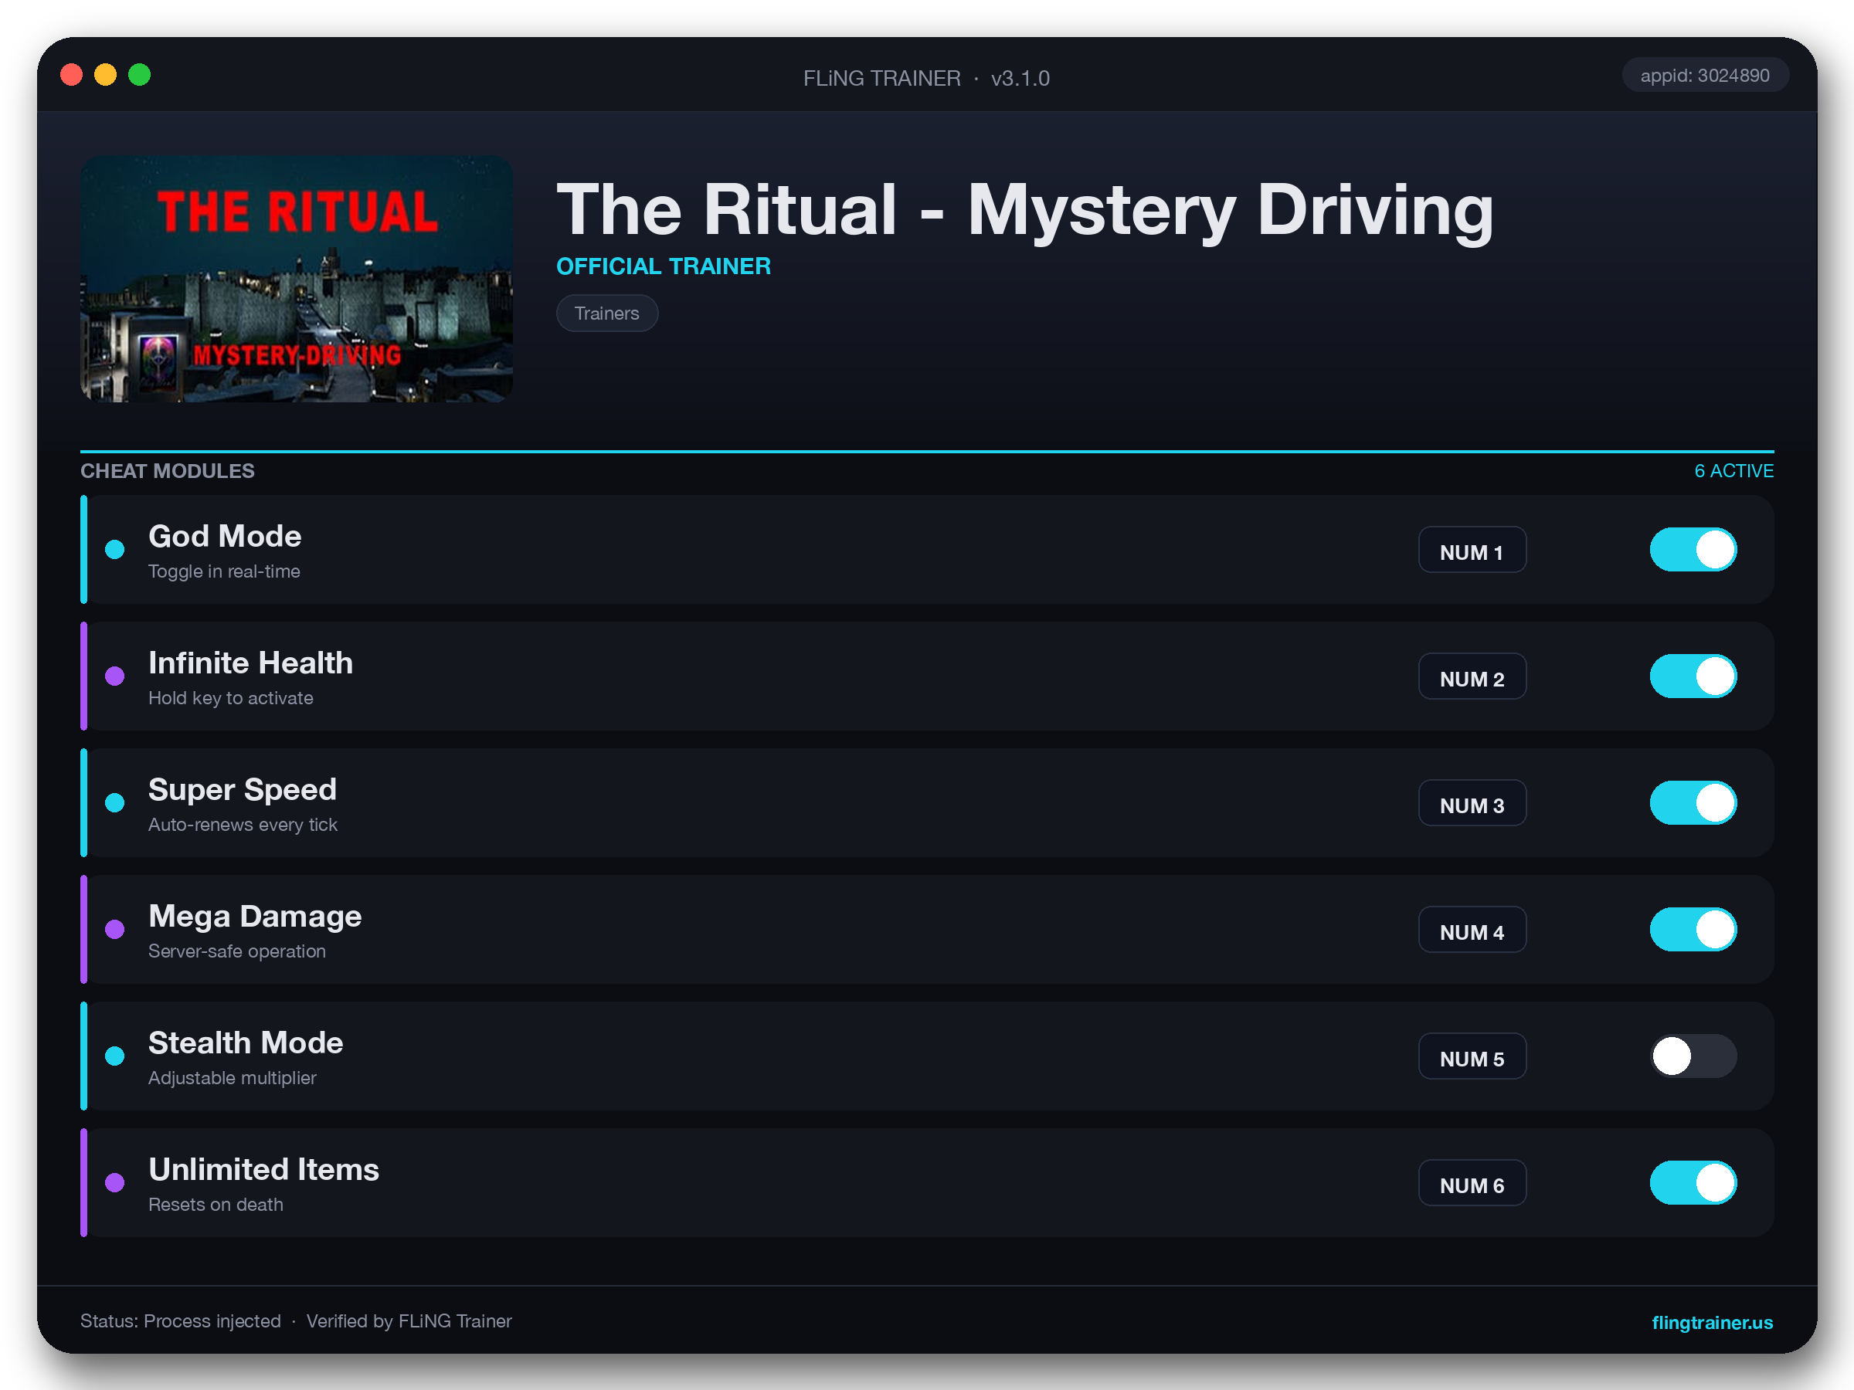Click the FLiNG TRAINER v3.1.0 window title
Image resolution: width=1854 pixels, height=1390 pixels.
[x=926, y=78]
